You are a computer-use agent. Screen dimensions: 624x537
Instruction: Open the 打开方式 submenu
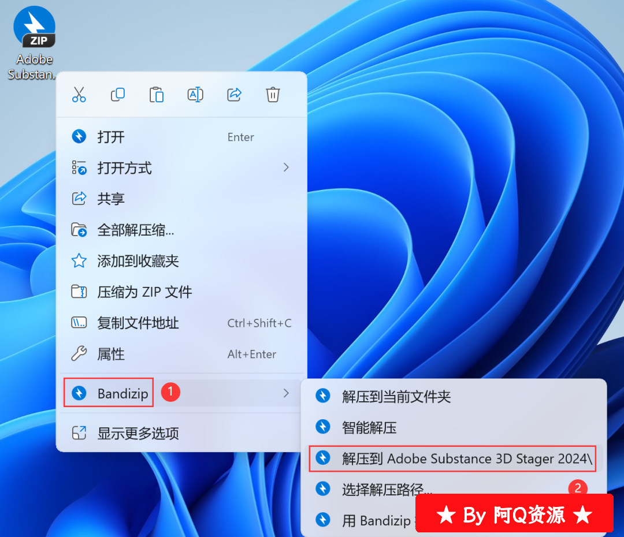pyautogui.click(x=181, y=168)
